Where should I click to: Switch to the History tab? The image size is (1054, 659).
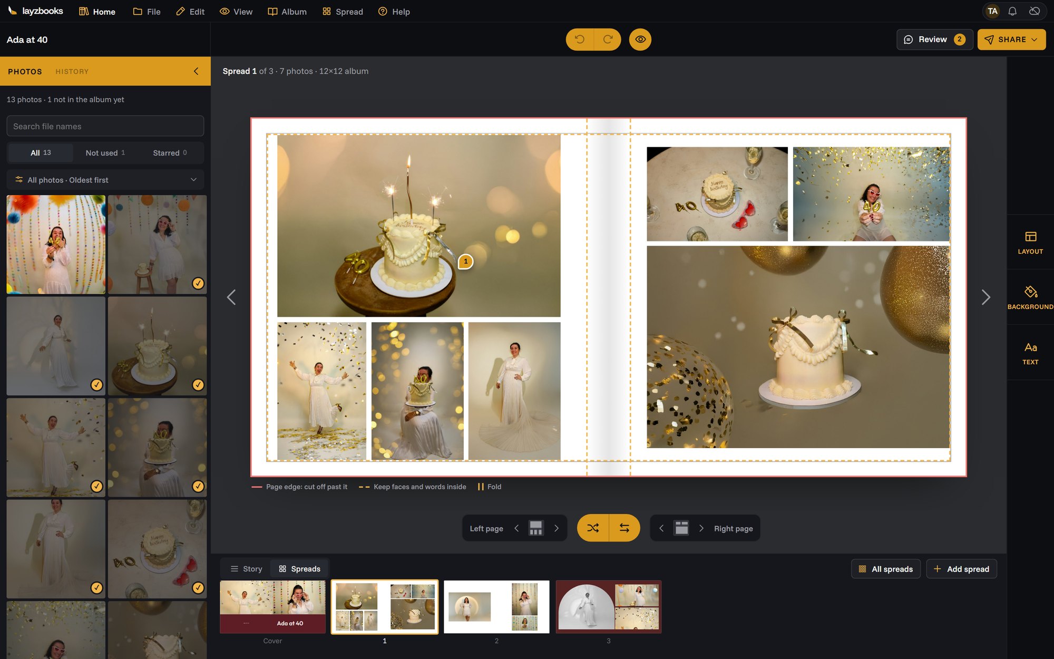pos(72,71)
